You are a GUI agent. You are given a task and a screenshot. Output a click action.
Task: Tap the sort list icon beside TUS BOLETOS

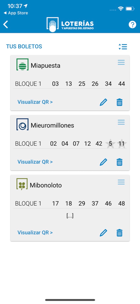123,47
